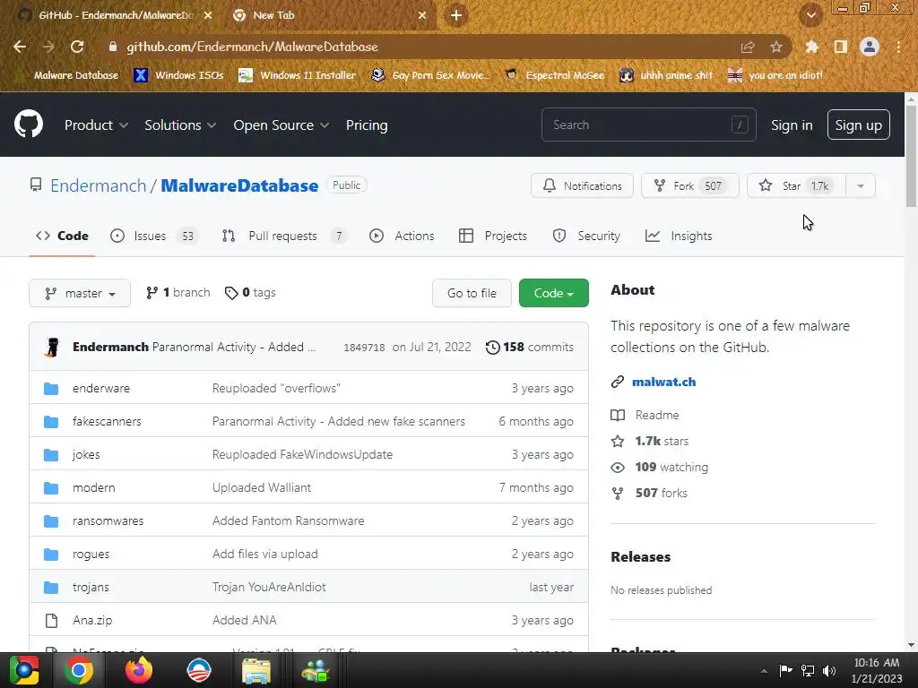Open the Endermanch user profile link
Screen dimensions: 918x688
pyautogui.click(x=99, y=185)
